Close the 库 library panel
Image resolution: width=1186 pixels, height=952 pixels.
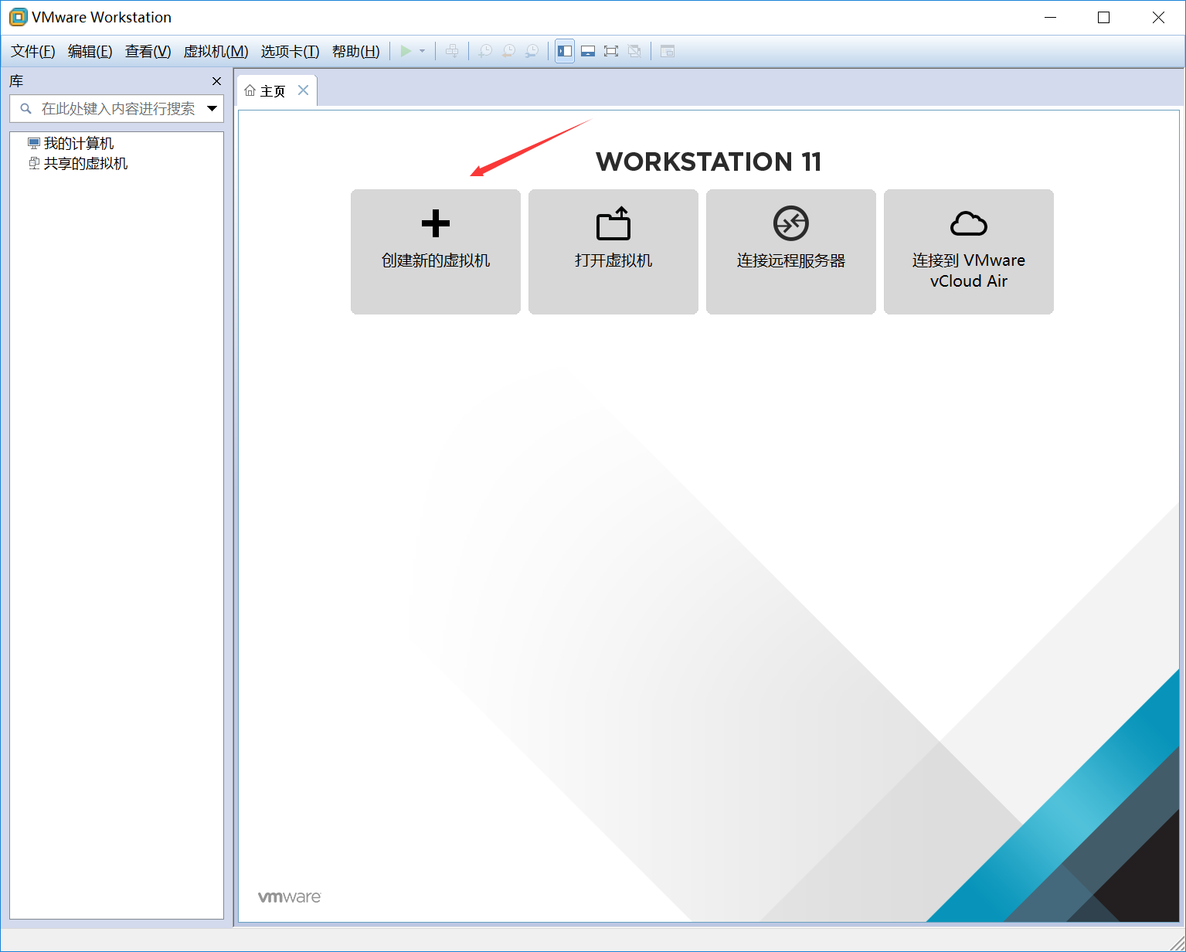tap(216, 81)
